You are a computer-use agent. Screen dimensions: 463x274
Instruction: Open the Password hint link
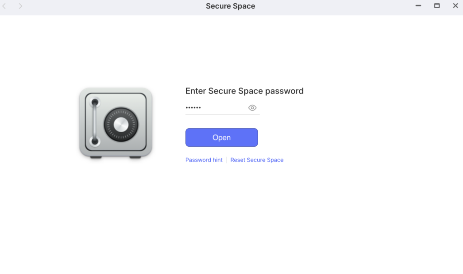[204, 160]
